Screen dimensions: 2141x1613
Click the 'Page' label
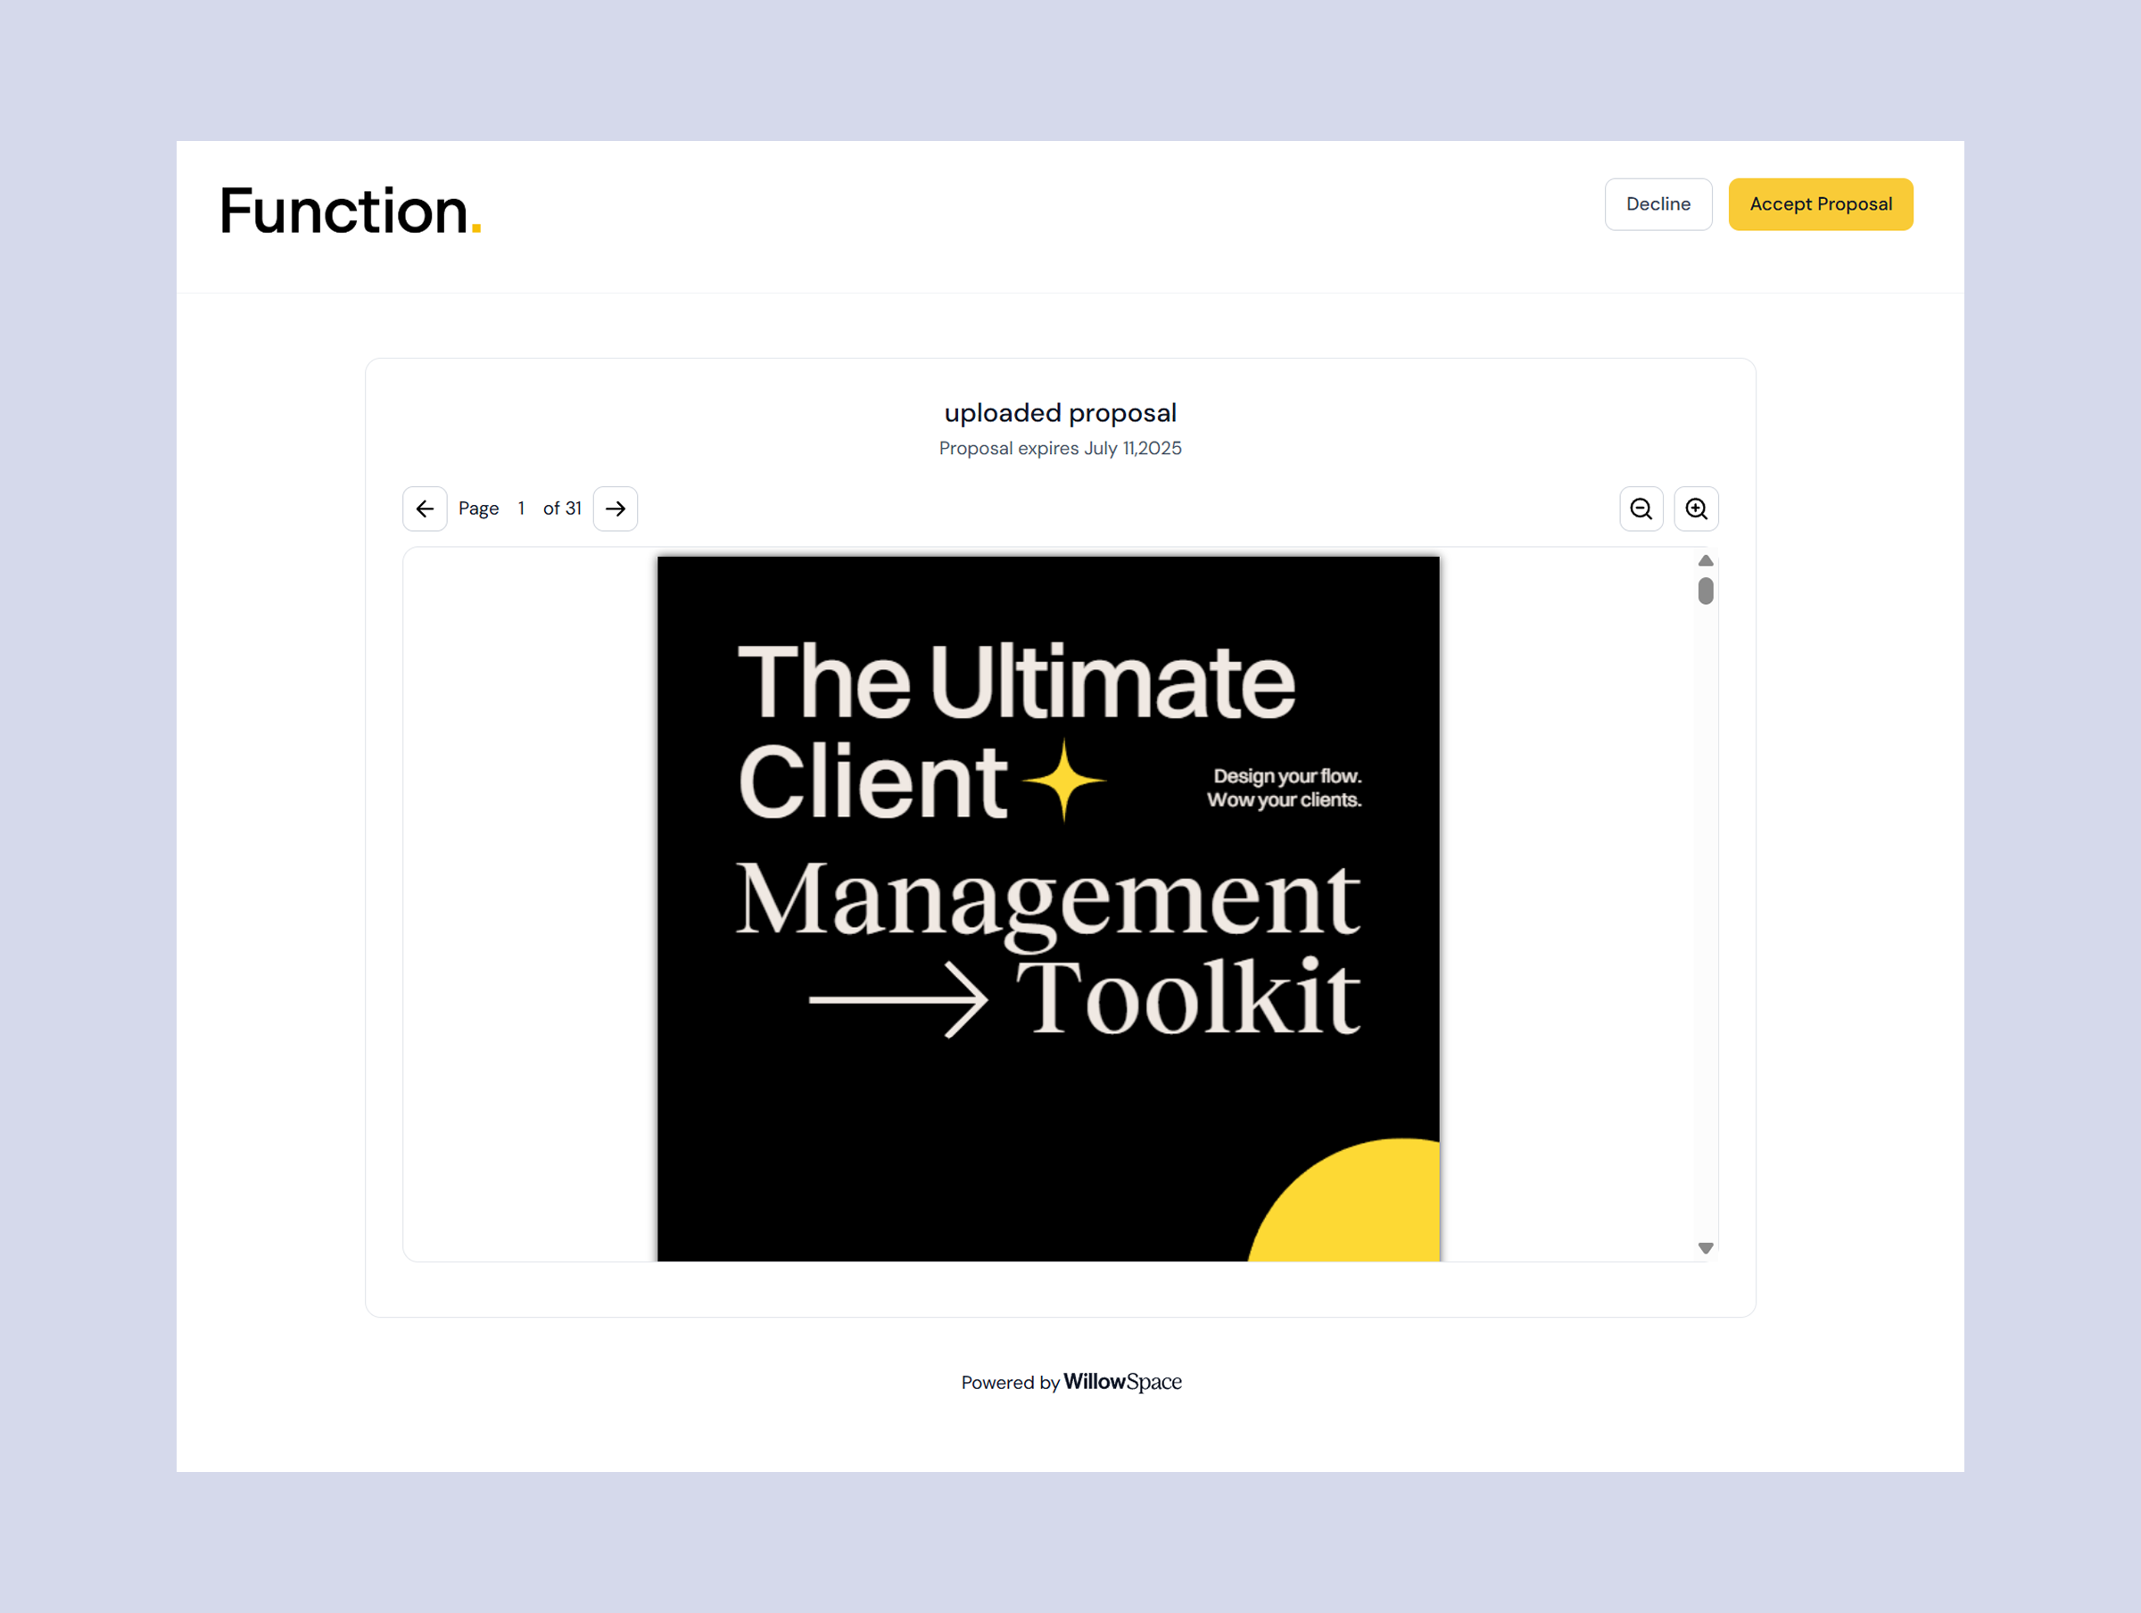[x=478, y=509]
